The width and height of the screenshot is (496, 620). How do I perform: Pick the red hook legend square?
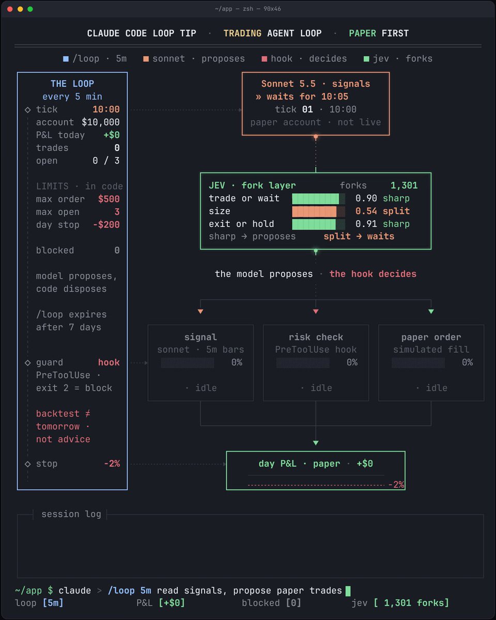pyautogui.click(x=265, y=58)
